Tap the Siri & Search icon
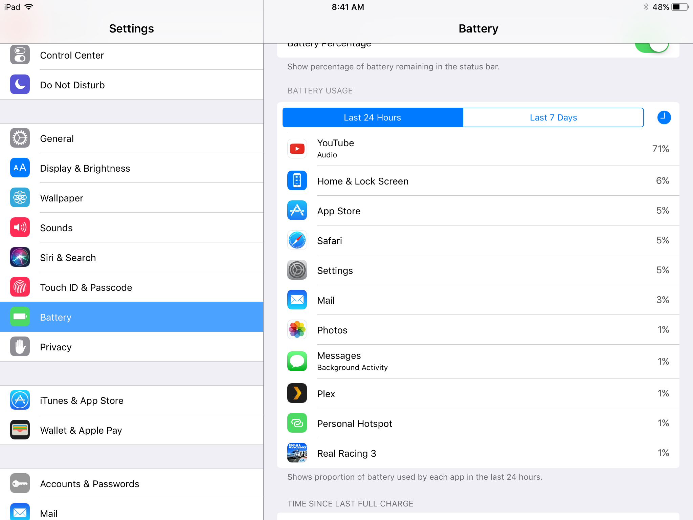The width and height of the screenshot is (693, 520). coord(20,257)
